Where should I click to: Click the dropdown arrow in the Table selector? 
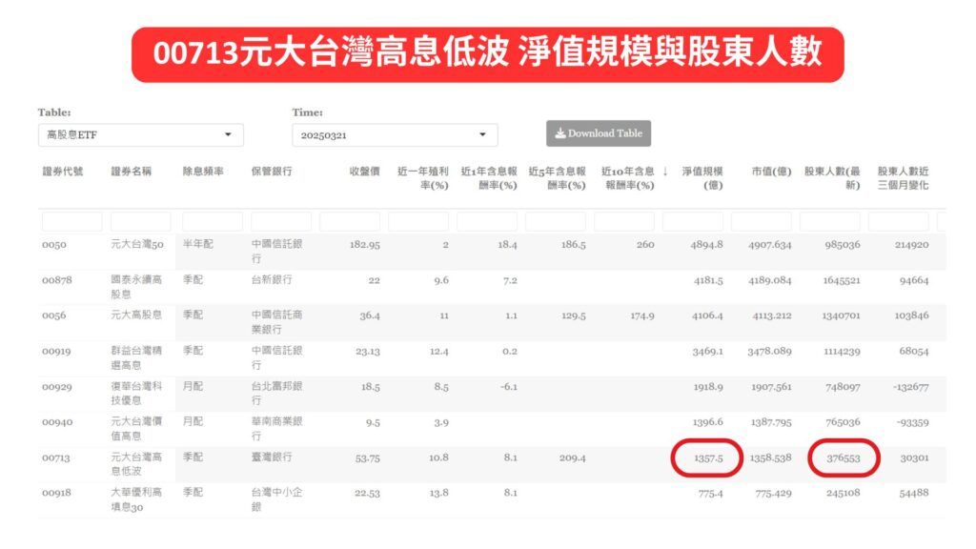230,133
